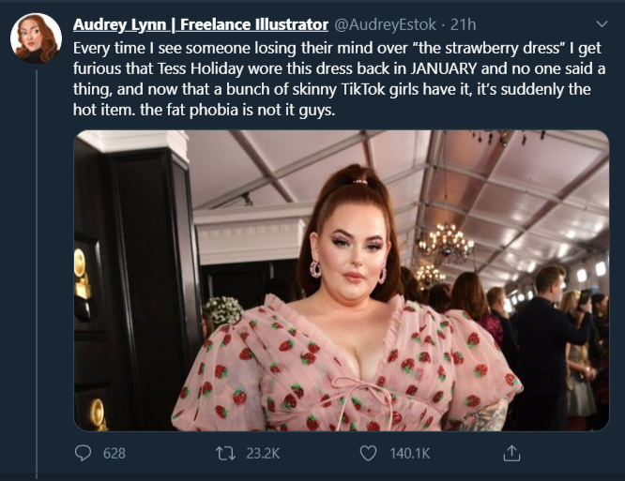Click the 628 replies count
This screenshot has width=625, height=481.
coord(114,454)
